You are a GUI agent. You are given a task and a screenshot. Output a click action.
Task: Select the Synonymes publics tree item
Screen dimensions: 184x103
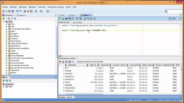pos(17,63)
